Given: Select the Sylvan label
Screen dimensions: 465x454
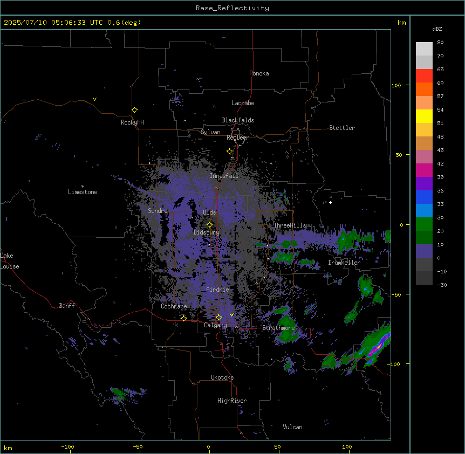Looking at the screenshot, I should pos(210,132).
